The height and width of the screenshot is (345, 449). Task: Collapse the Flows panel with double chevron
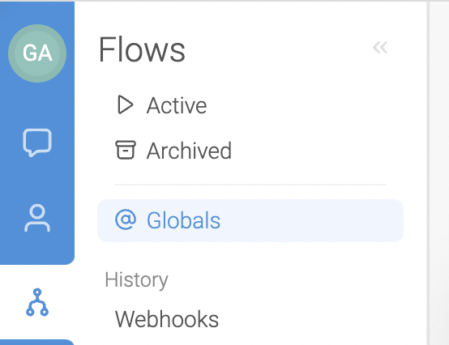[x=380, y=48]
